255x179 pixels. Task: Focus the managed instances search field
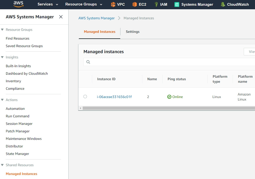pos(169,62)
